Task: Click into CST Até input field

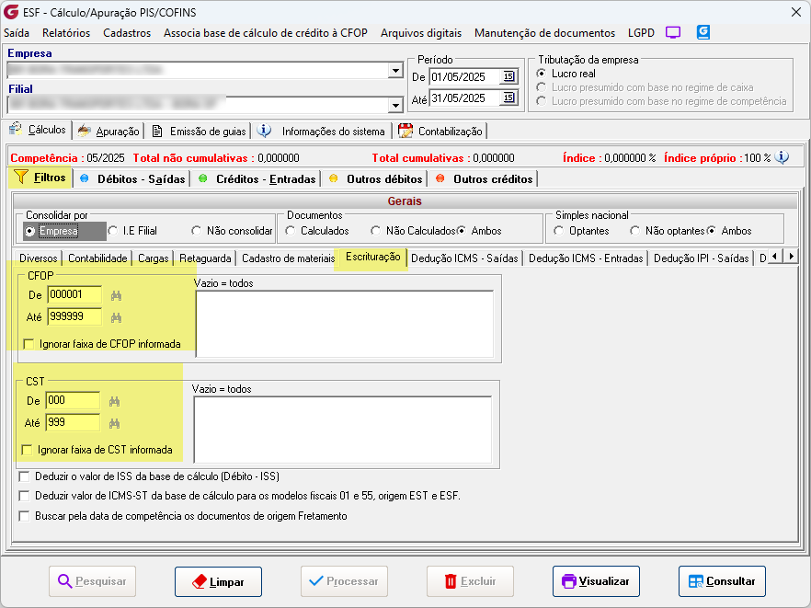Action: [73, 423]
